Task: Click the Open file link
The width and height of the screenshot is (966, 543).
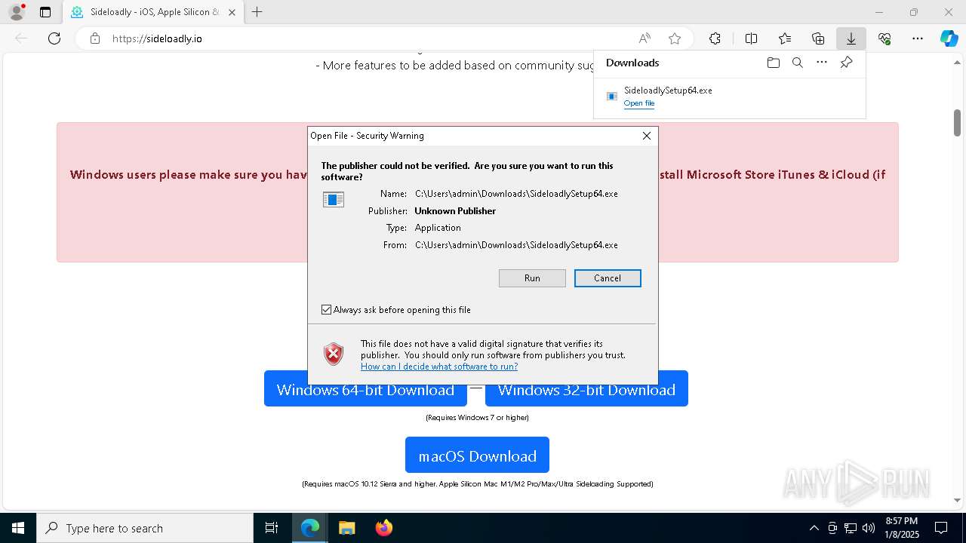Action: (639, 103)
